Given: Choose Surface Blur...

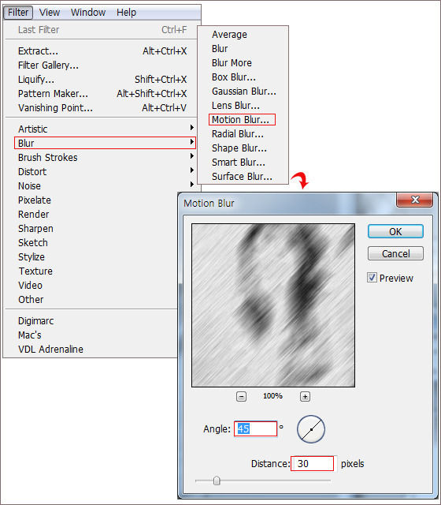Looking at the screenshot, I should [x=242, y=176].
